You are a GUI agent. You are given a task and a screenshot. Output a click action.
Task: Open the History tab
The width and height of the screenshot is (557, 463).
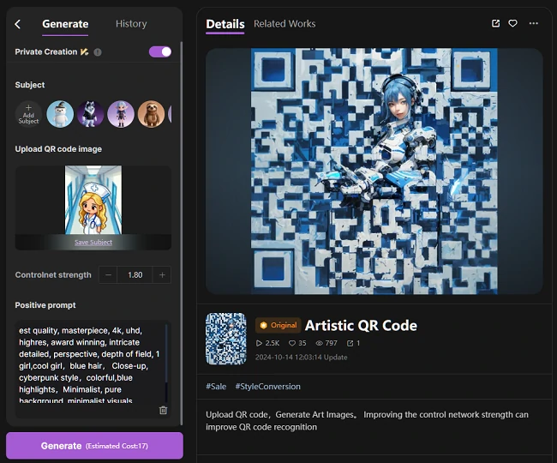(131, 24)
